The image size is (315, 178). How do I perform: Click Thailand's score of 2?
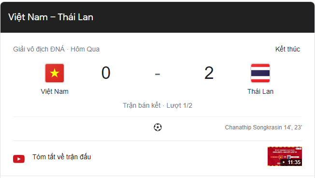pos(209,73)
